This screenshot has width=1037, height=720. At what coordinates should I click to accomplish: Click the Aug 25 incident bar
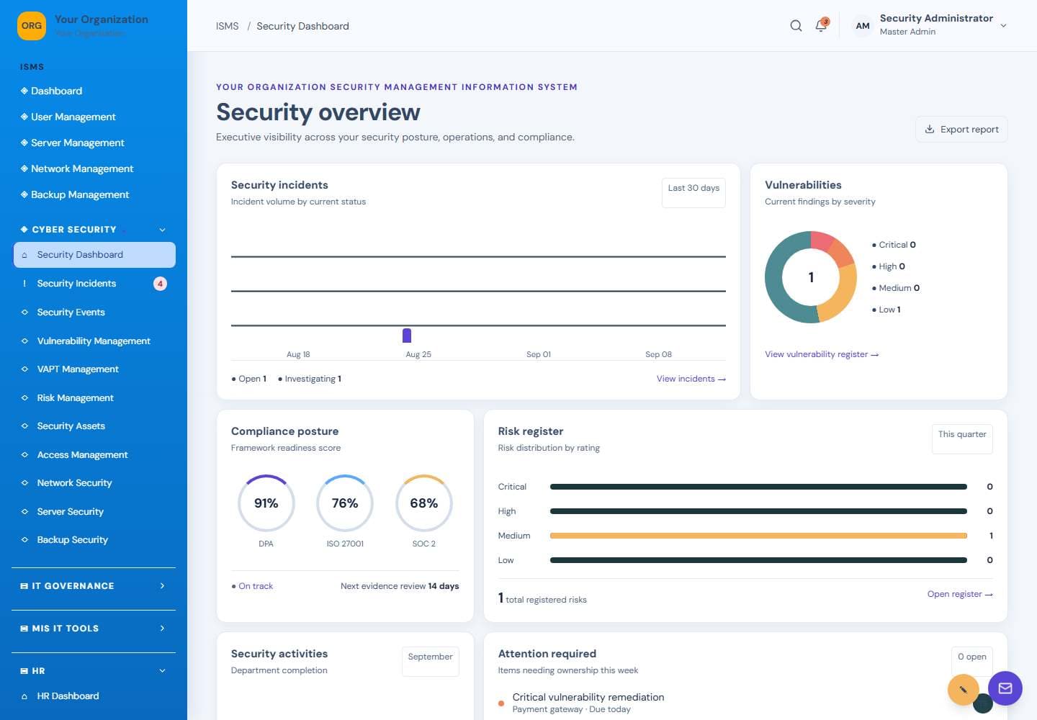coord(407,336)
